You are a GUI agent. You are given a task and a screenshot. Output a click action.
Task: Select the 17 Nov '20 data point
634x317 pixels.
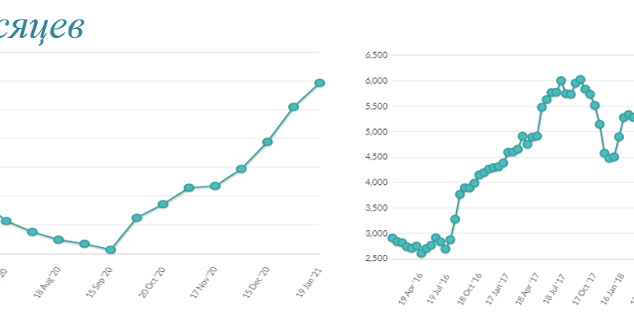coord(215,186)
